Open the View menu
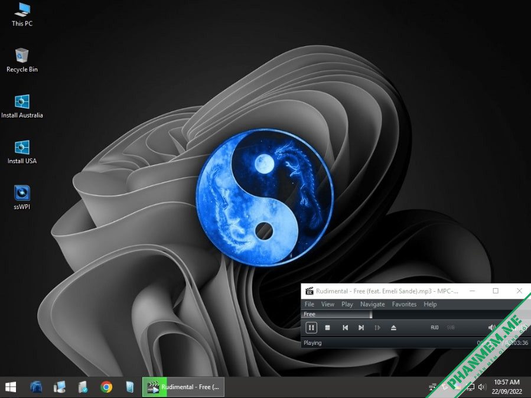This screenshot has width=531, height=398. coord(327,304)
